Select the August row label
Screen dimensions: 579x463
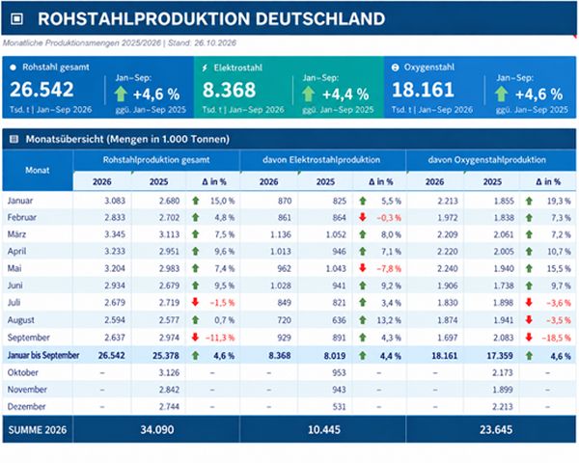pyautogui.click(x=20, y=320)
